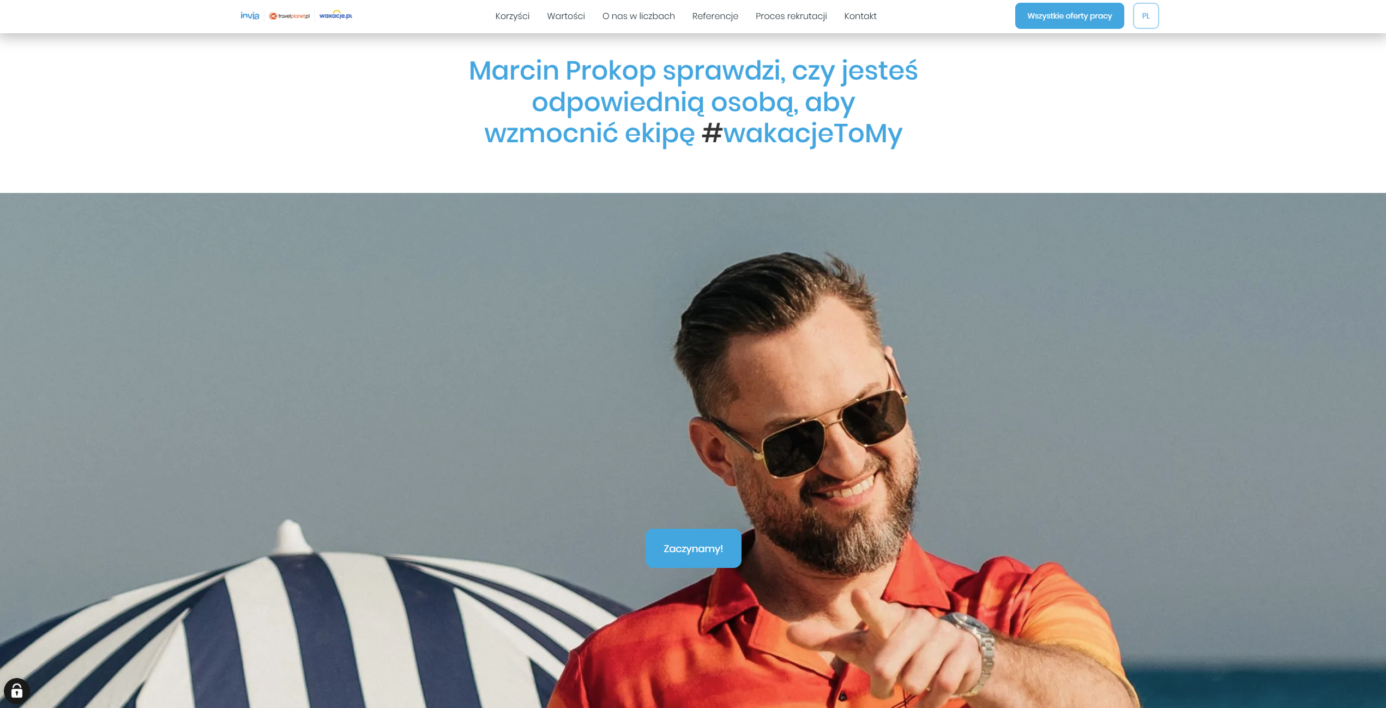Click the invia logo in header
Viewport: 1386px width, 708px height.
point(250,16)
